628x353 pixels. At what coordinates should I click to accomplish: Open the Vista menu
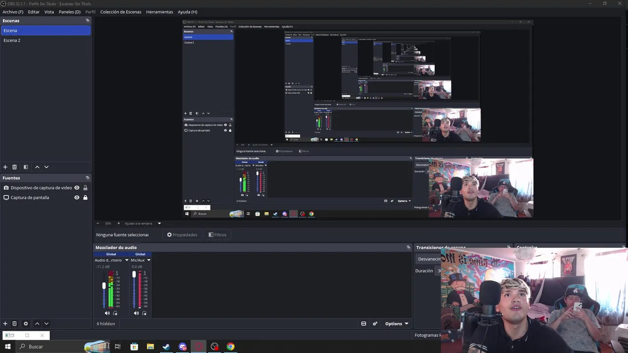(x=49, y=12)
